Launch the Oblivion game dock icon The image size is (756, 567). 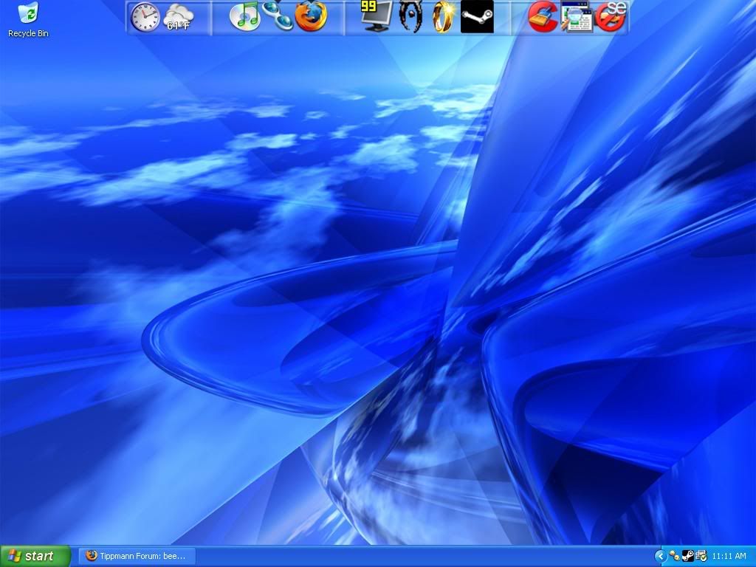410,17
